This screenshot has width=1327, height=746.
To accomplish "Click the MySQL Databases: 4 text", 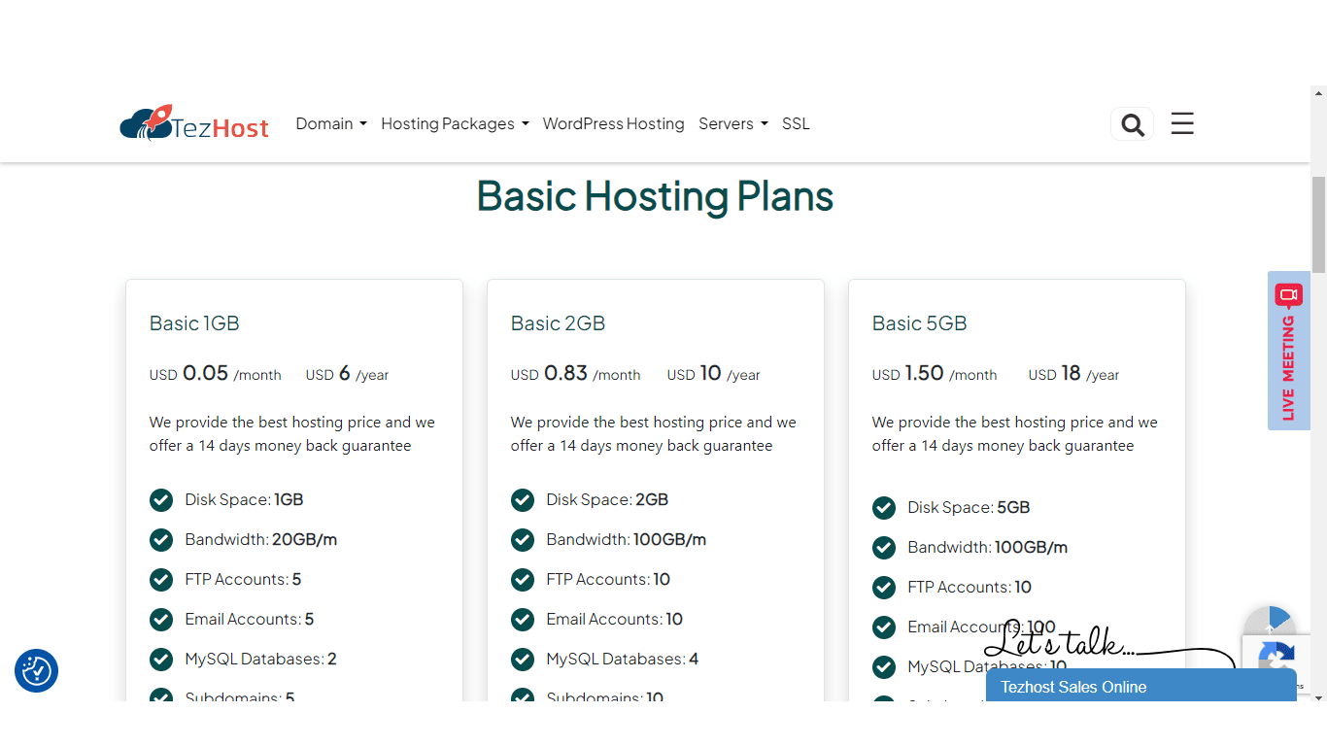I will coord(623,659).
